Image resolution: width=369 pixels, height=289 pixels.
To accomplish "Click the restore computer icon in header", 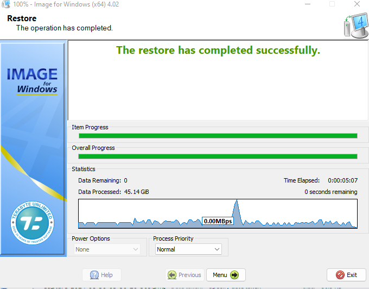I will [x=356, y=26].
